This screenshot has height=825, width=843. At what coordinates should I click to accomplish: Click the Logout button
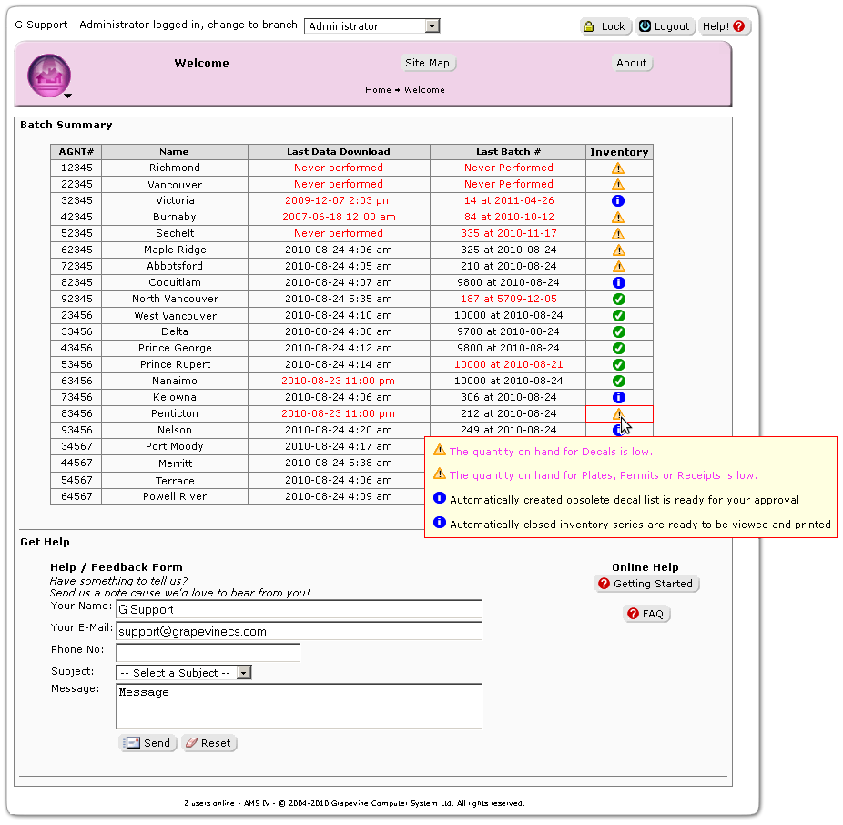(x=665, y=26)
